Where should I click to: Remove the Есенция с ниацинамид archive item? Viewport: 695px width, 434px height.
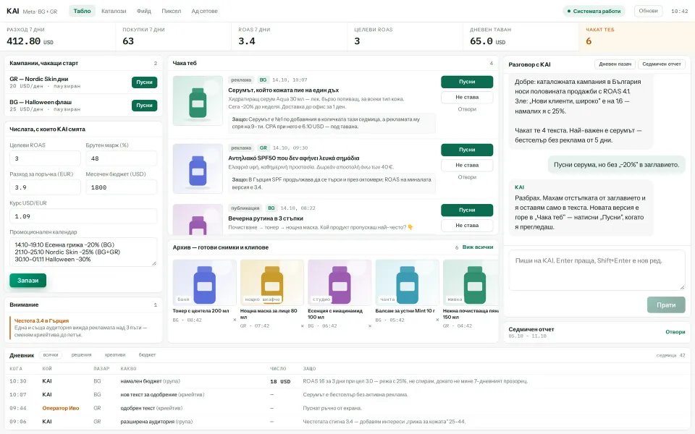[x=370, y=326]
